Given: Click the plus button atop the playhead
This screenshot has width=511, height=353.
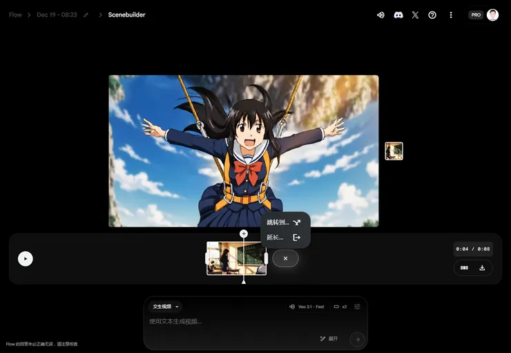Looking at the screenshot, I should click(244, 233).
